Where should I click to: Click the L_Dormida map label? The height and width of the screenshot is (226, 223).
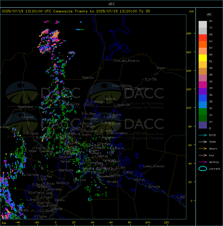(x=153, y=187)
